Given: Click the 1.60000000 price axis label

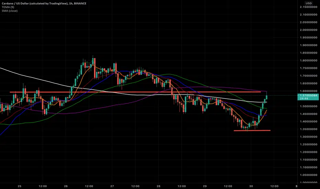Looking at the screenshot, I should (x=308, y=91).
